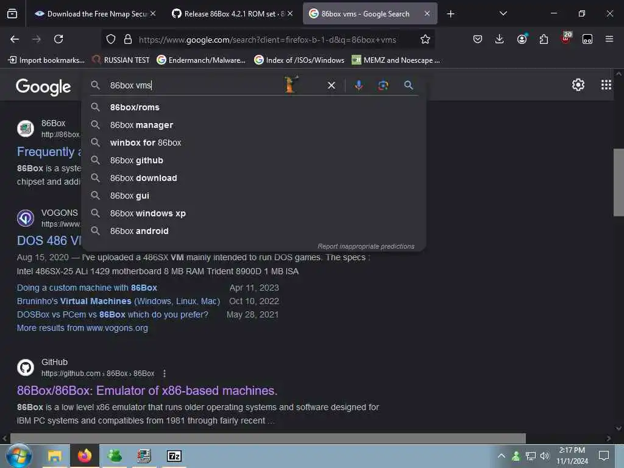Open Firefox from the taskbar

click(x=84, y=456)
